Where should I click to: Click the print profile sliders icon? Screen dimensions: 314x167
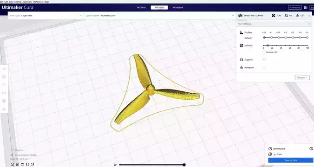tap(240, 15)
